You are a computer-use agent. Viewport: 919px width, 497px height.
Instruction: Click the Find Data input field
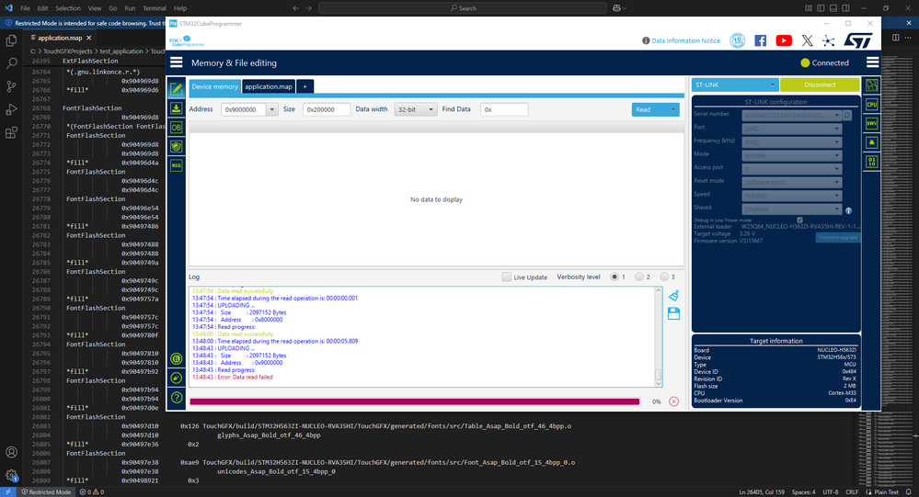point(504,109)
